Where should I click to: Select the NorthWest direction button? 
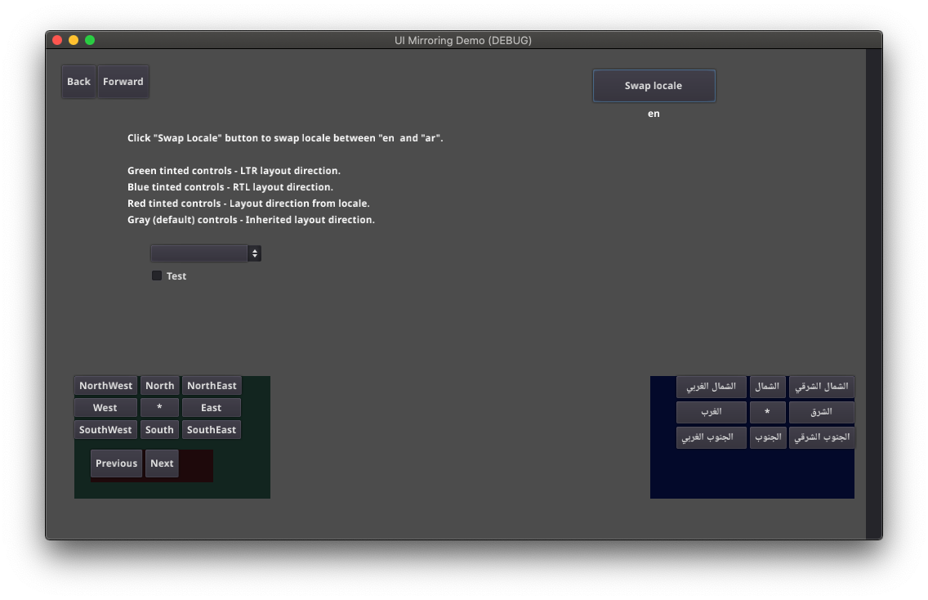point(105,385)
